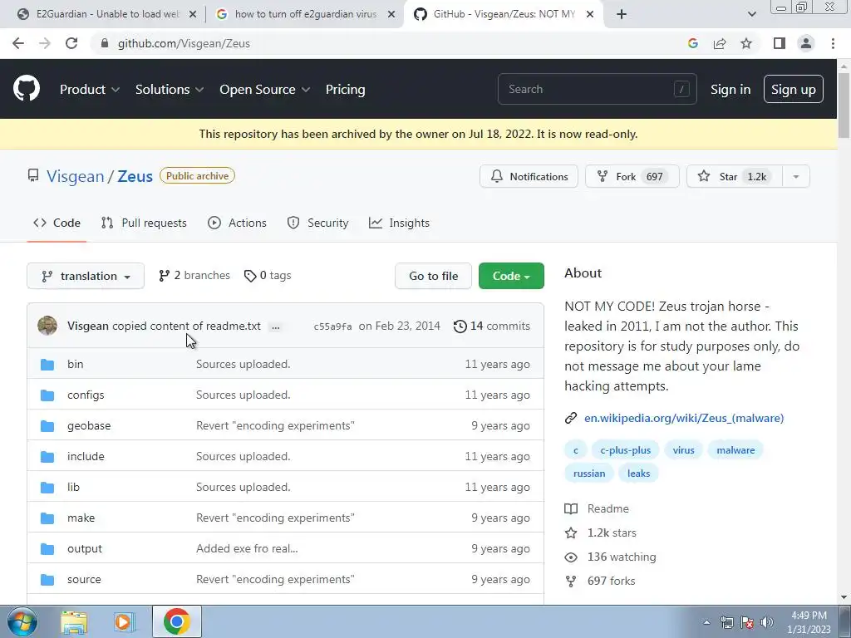The image size is (851, 638).
Task: Click Sign in
Action: pos(730,90)
